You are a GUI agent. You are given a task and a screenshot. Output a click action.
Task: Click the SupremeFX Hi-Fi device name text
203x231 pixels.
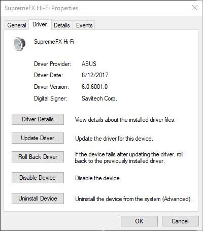pyautogui.click(x=54, y=42)
